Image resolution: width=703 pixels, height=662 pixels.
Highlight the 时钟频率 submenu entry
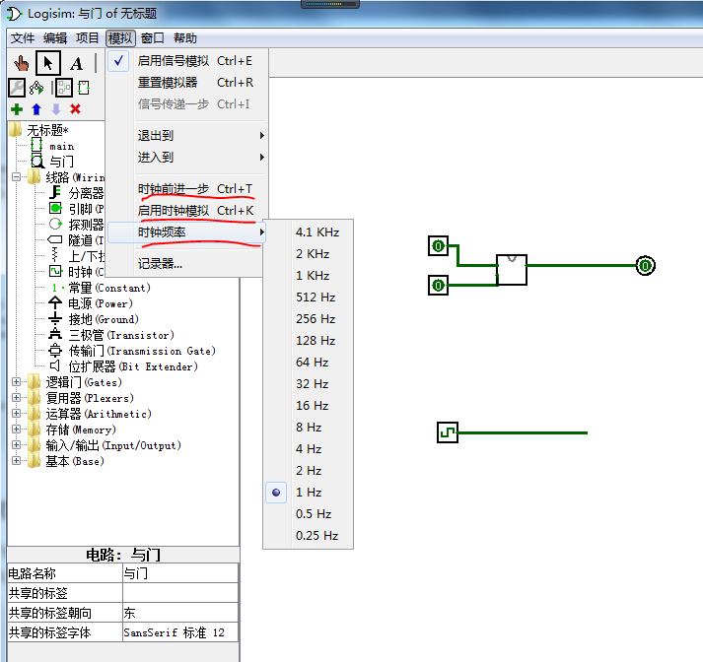point(187,232)
